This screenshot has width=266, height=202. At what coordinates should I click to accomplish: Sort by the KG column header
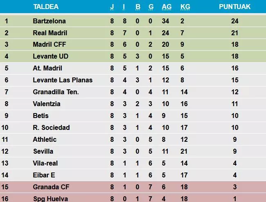tap(185, 7)
